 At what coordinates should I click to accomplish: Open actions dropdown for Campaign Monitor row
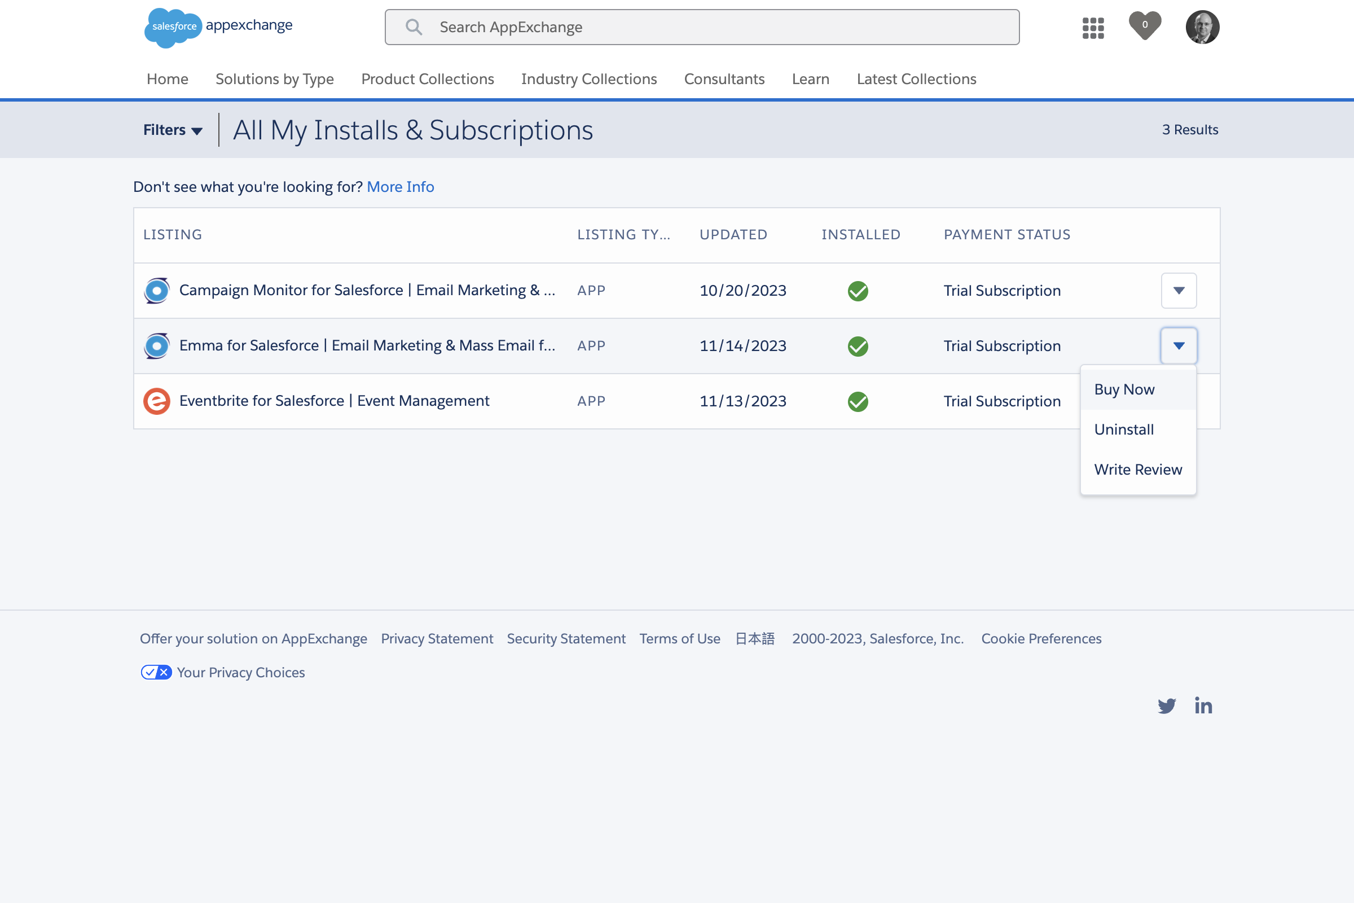[x=1179, y=290]
